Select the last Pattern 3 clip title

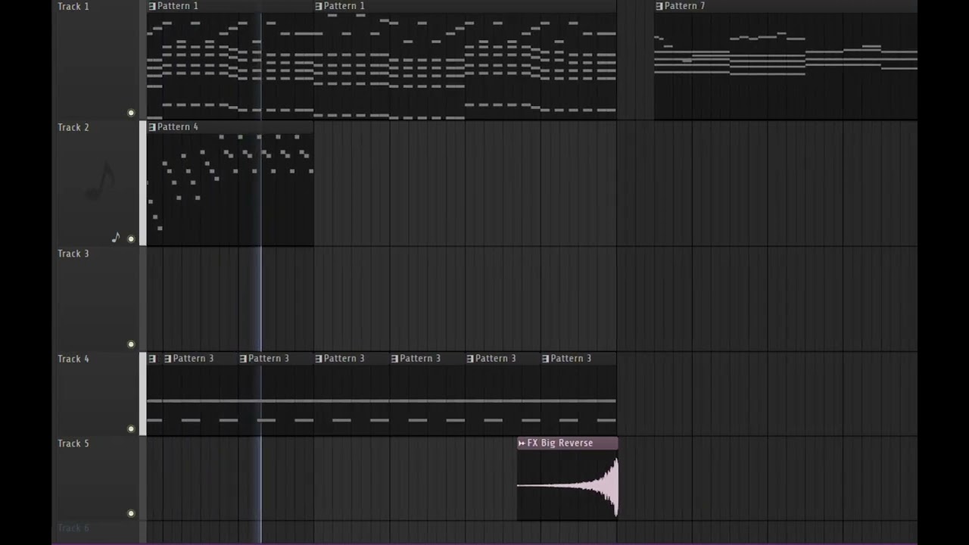pos(572,359)
